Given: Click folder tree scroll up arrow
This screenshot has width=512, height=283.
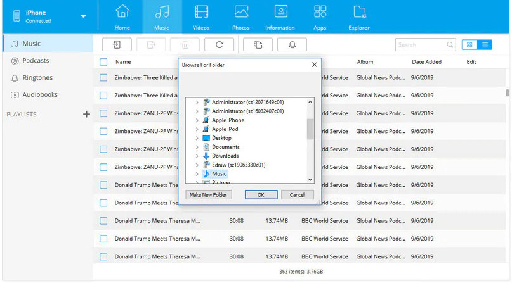Looking at the screenshot, I should [310, 102].
